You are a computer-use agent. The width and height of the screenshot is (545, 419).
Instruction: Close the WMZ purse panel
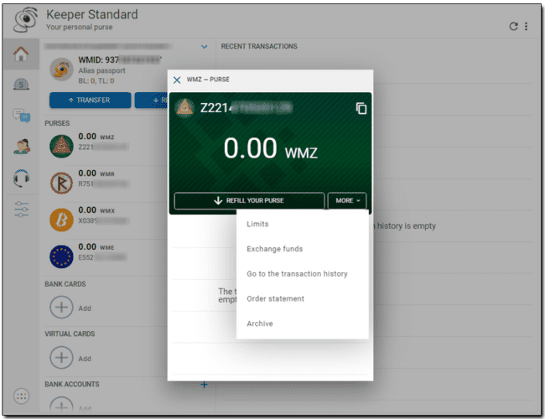pyautogui.click(x=177, y=80)
